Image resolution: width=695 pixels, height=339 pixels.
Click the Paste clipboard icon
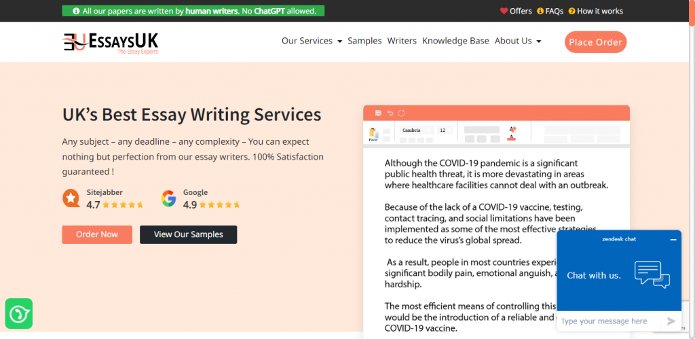(x=373, y=135)
